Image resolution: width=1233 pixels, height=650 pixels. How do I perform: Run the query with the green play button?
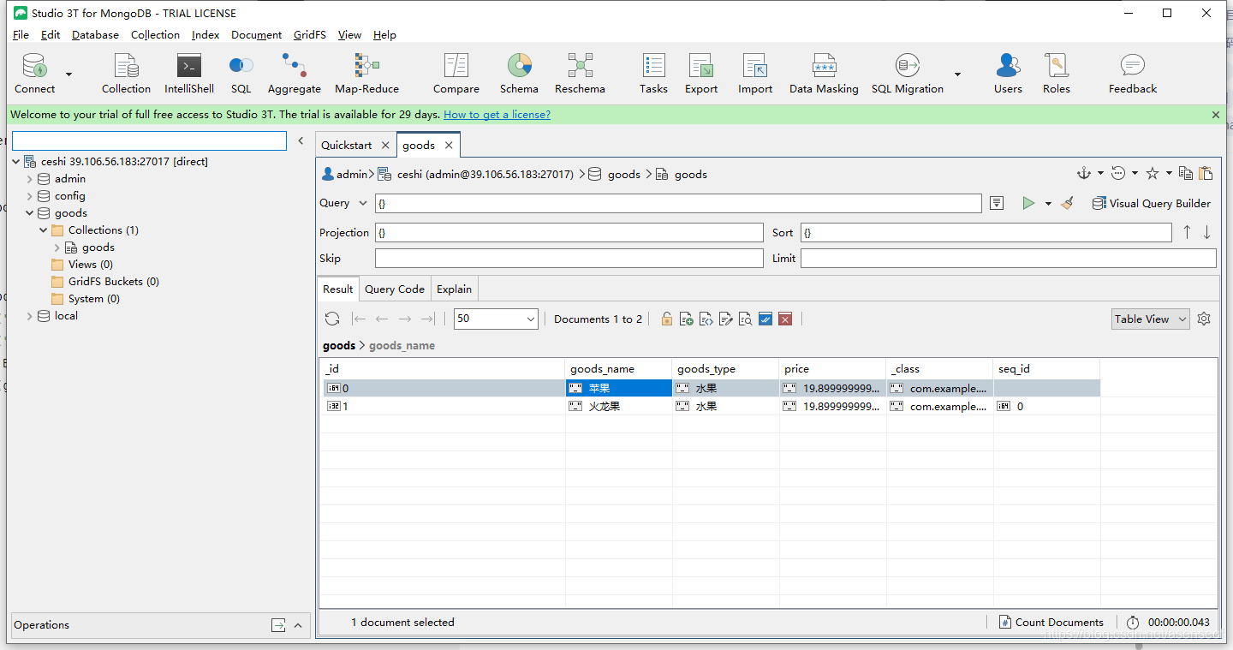tap(1028, 203)
